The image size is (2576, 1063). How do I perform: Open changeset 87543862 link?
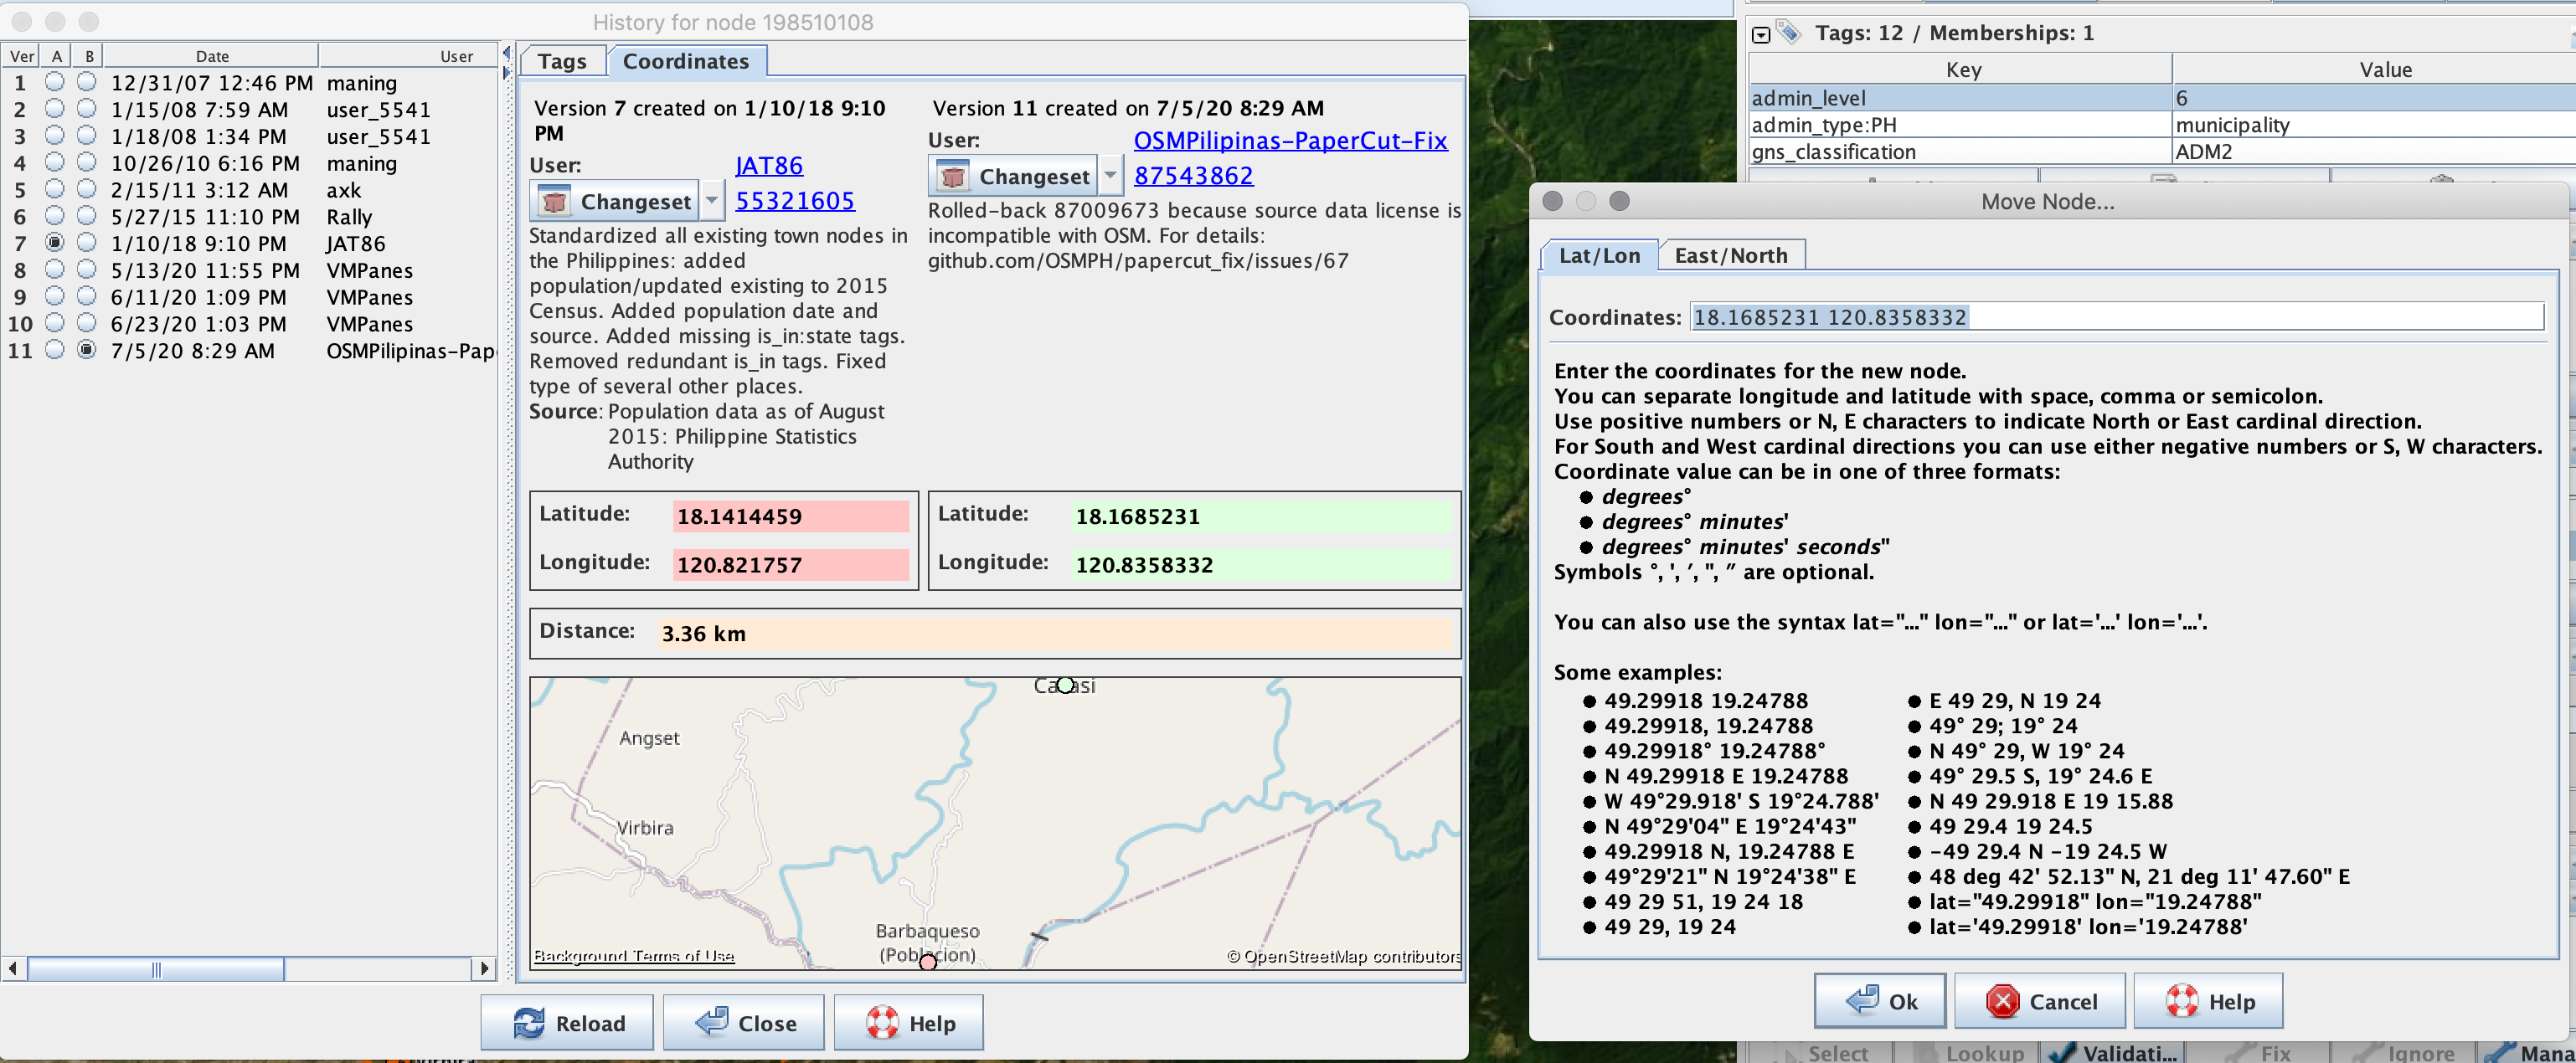click(x=1193, y=175)
